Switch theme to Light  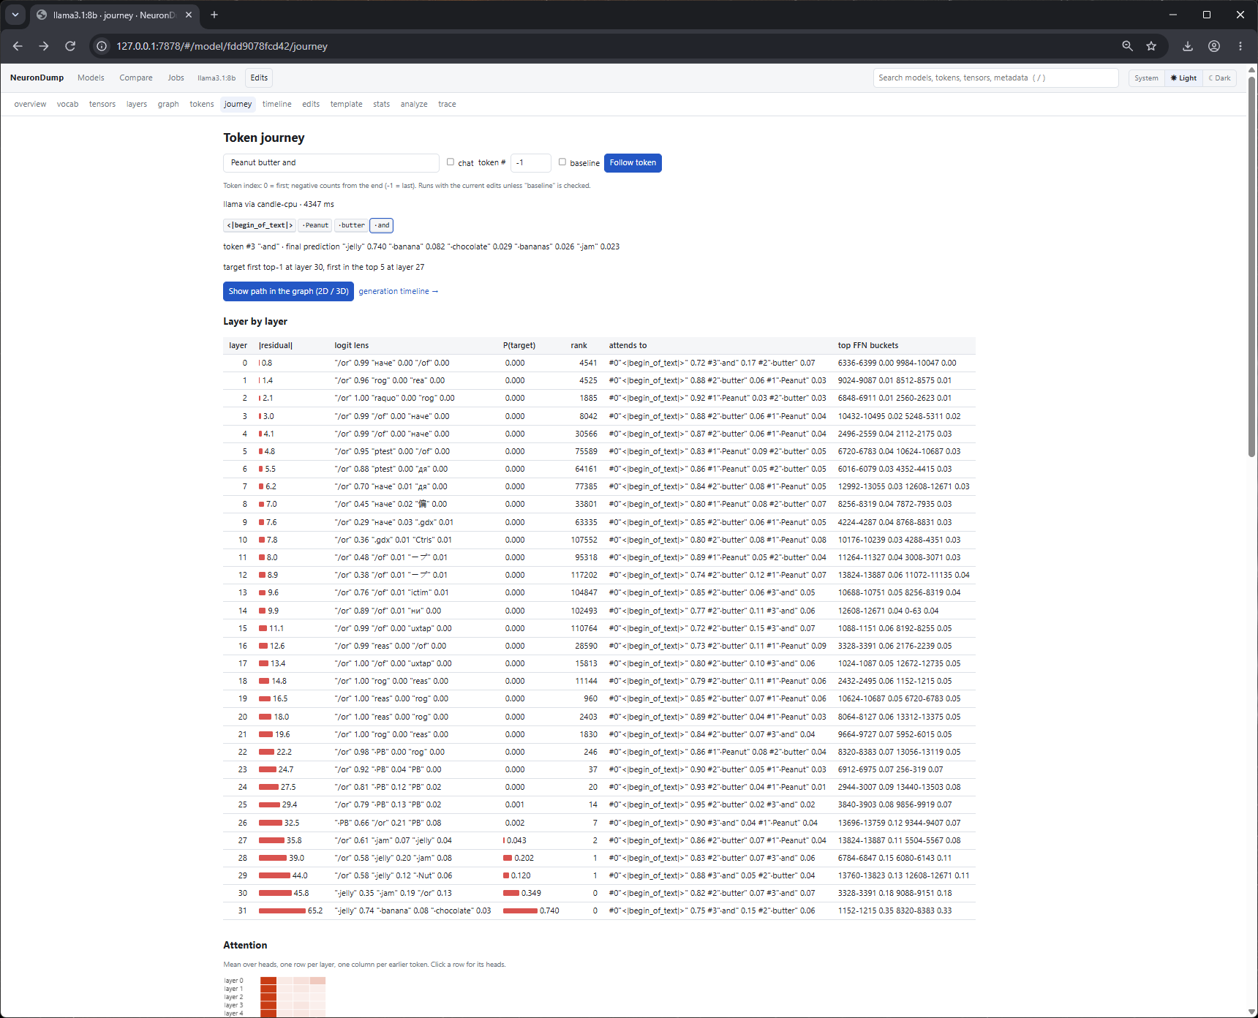(1183, 78)
